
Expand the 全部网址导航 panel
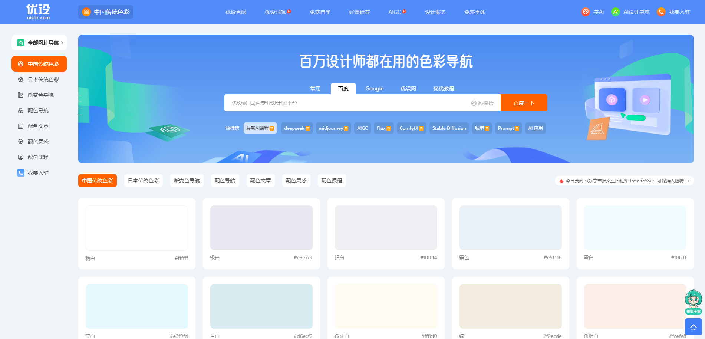(39, 43)
